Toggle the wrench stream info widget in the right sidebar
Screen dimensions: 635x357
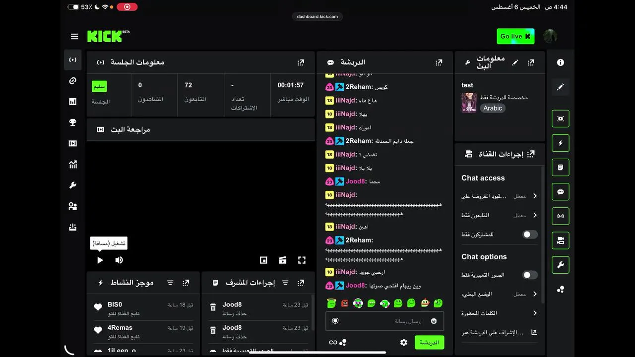coord(561,265)
